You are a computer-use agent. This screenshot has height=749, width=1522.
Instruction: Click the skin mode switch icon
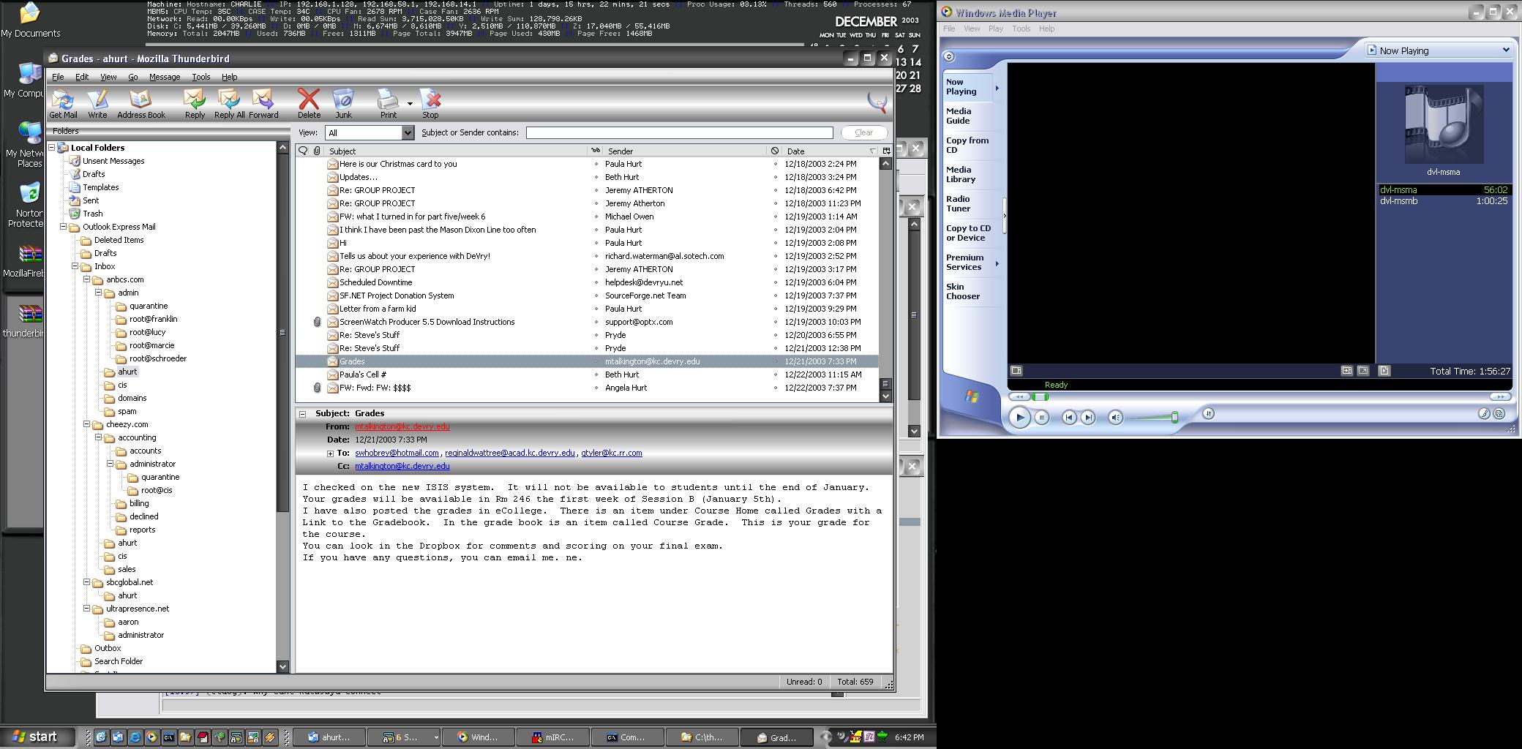[1499, 414]
